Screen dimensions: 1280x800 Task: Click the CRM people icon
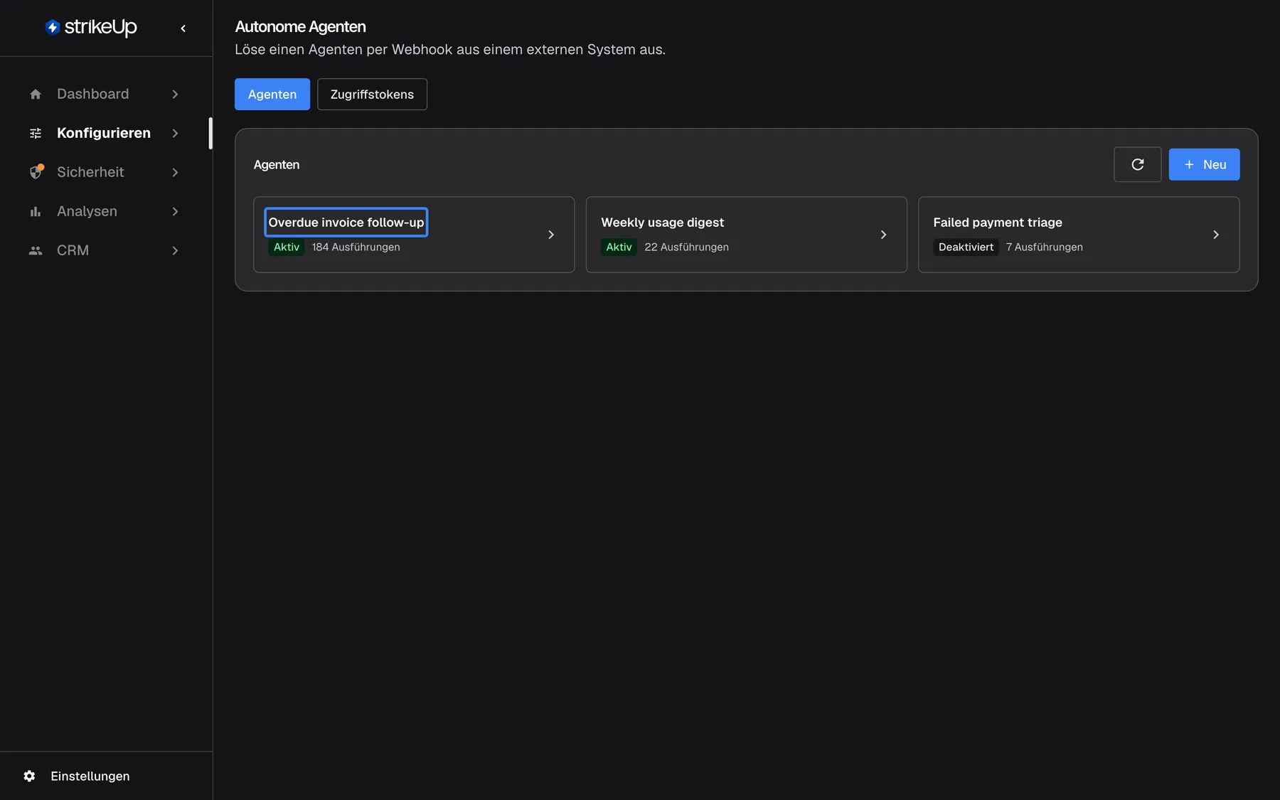click(x=36, y=250)
